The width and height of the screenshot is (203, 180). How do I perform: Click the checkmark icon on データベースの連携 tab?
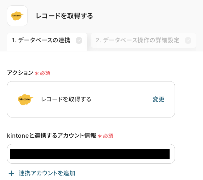79,40
